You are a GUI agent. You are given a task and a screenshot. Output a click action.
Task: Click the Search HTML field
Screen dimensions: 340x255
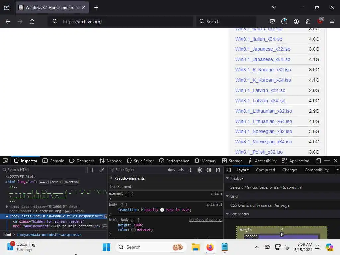point(44,170)
